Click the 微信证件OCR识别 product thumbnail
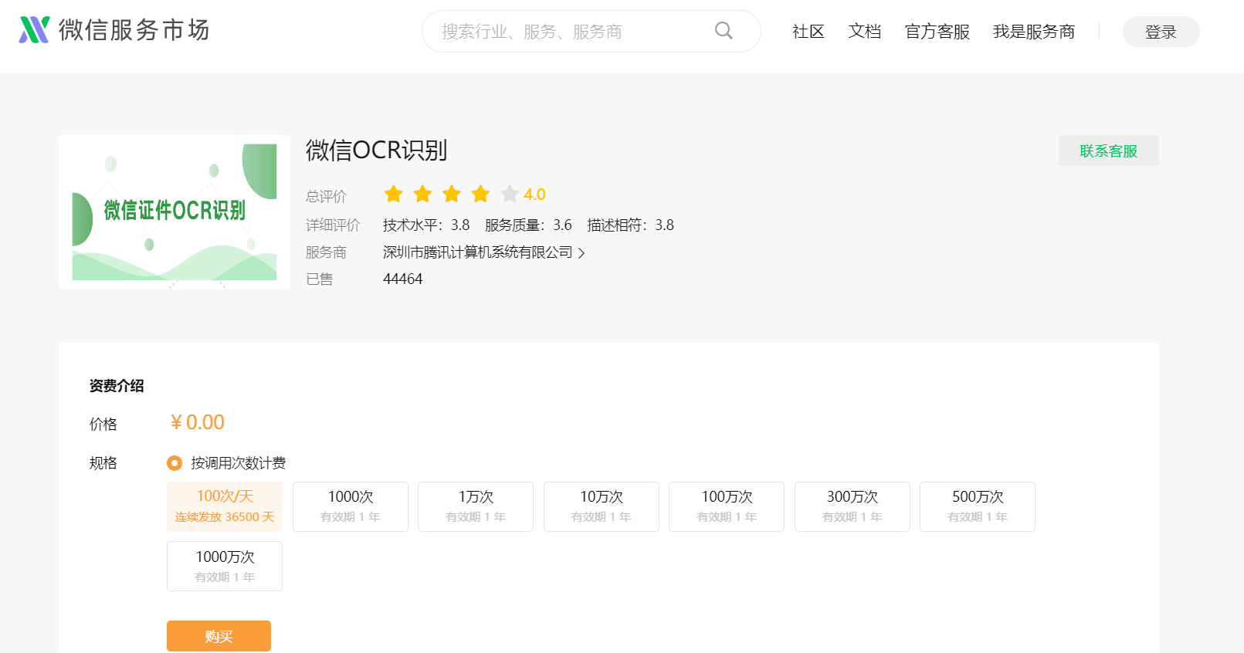Viewport: 1244px width, 653px height. (175, 212)
